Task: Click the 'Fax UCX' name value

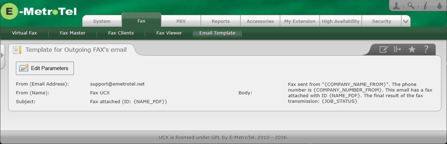Action: 100,93
